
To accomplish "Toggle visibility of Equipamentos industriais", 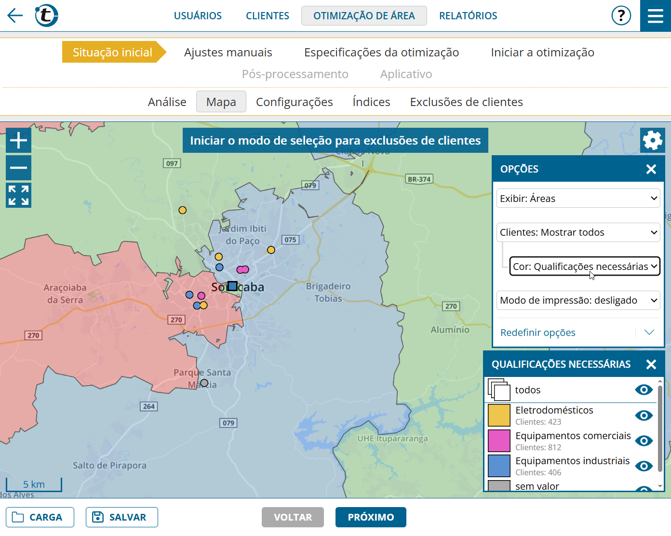I will [x=644, y=466].
